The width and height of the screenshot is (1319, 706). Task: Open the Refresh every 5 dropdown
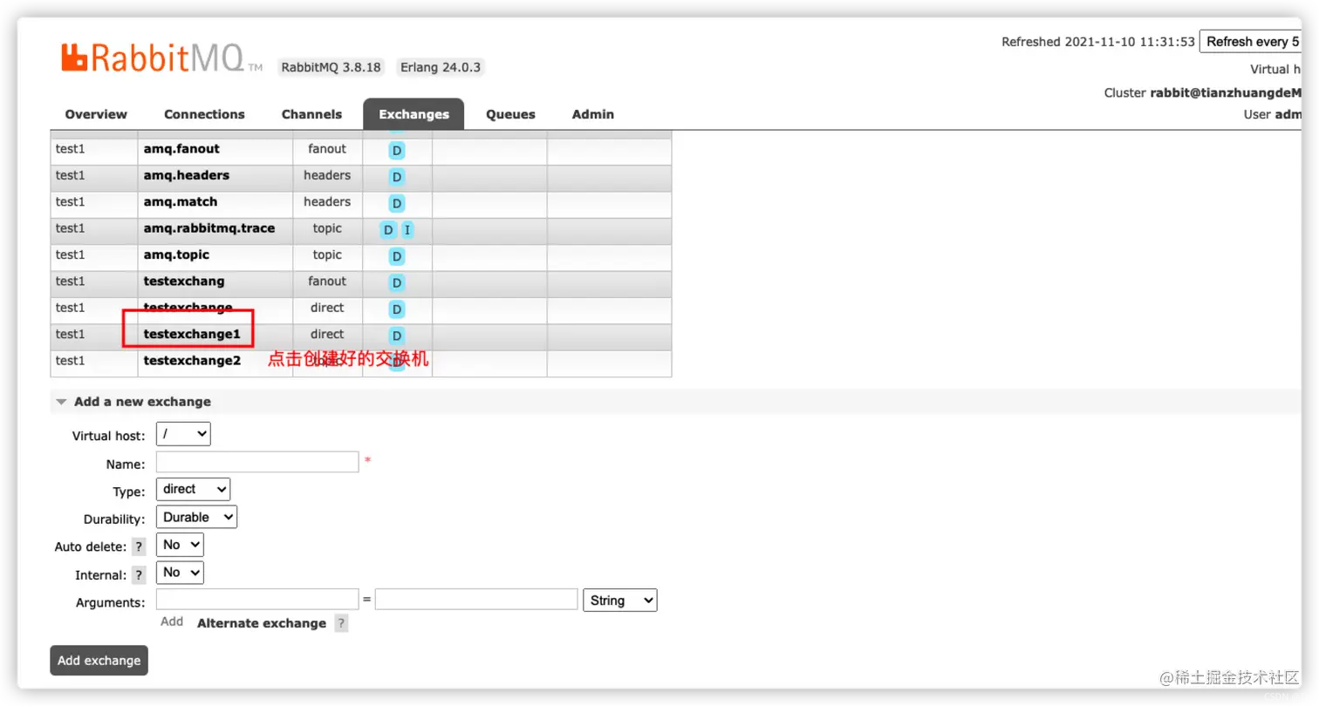click(1253, 42)
